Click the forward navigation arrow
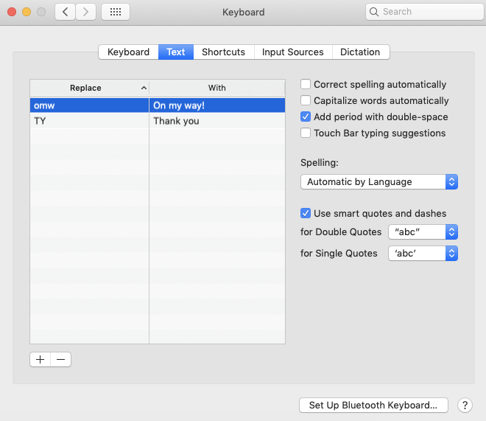Image resolution: width=486 pixels, height=421 pixels. [86, 12]
